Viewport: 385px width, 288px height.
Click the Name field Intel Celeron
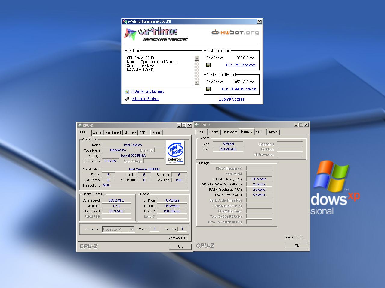133,145
